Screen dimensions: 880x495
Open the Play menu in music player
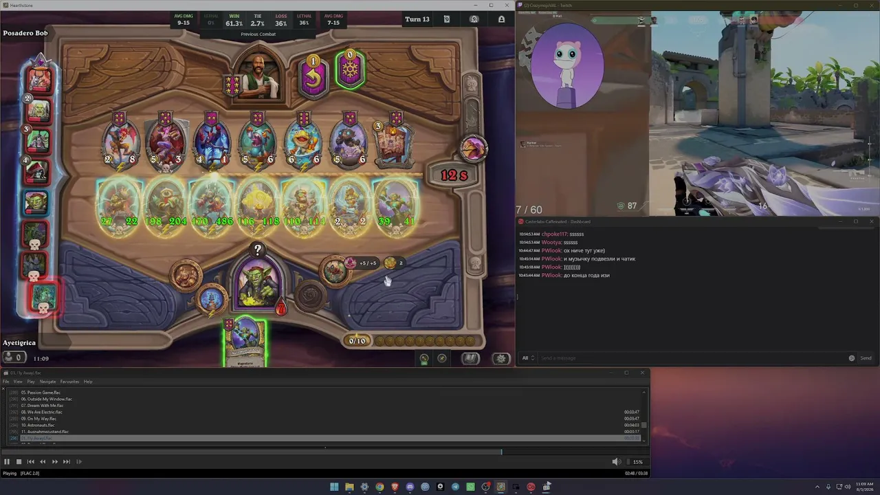31,382
